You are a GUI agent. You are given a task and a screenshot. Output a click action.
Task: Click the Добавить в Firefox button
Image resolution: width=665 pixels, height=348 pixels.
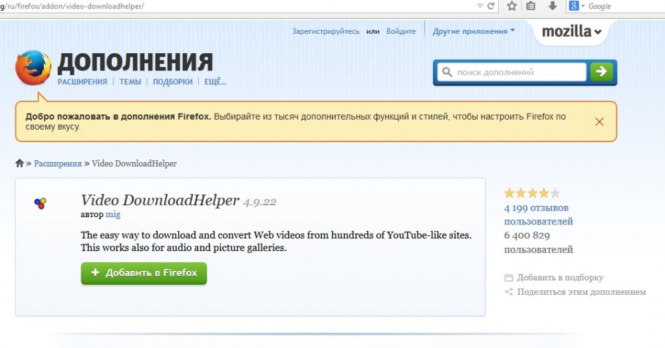144,273
